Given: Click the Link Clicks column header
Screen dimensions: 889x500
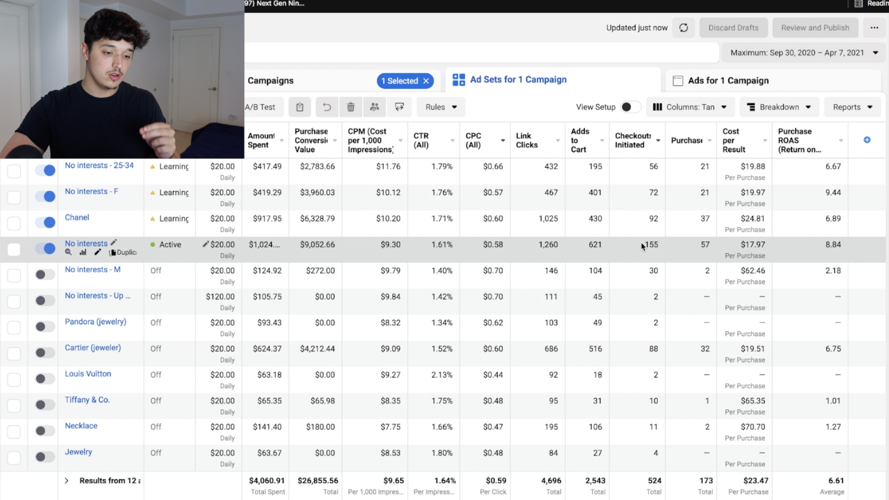Looking at the screenshot, I should tap(537, 141).
